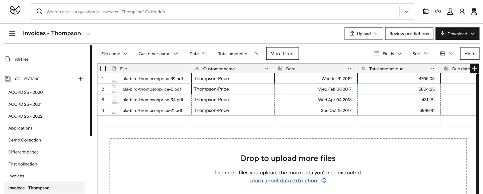483x194 pixels.
Task: Open the user profile icon
Action: [x=462, y=11]
